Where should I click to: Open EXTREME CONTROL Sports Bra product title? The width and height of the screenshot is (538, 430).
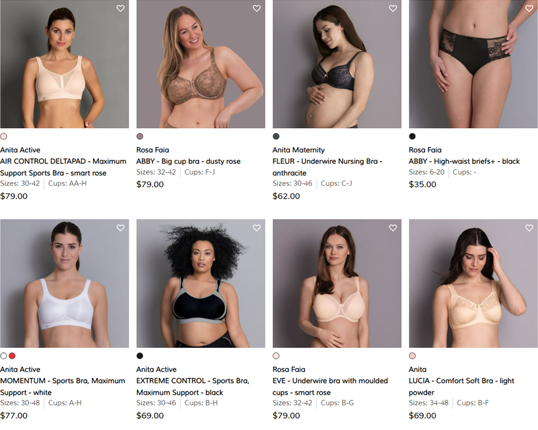point(193,386)
